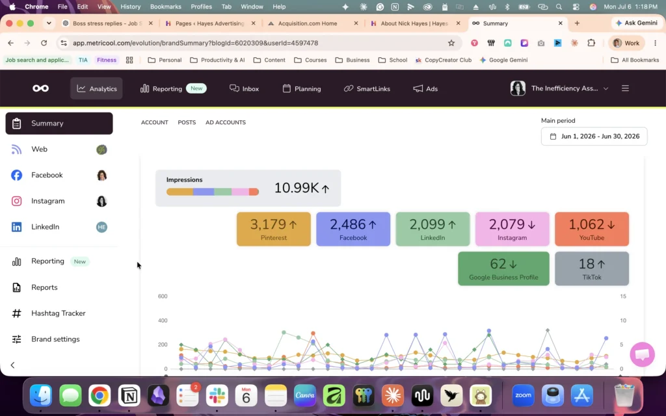
Task: Open Finder from the dock
Action: (41, 396)
